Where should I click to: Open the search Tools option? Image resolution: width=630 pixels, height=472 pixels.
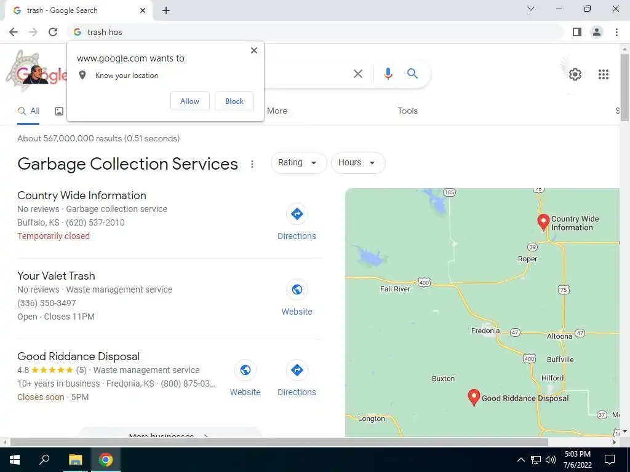pos(407,111)
